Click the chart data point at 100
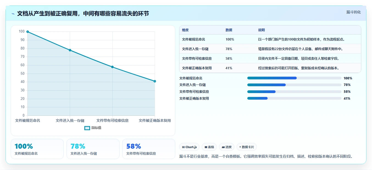The width and height of the screenshot is (372, 170). 27,32
